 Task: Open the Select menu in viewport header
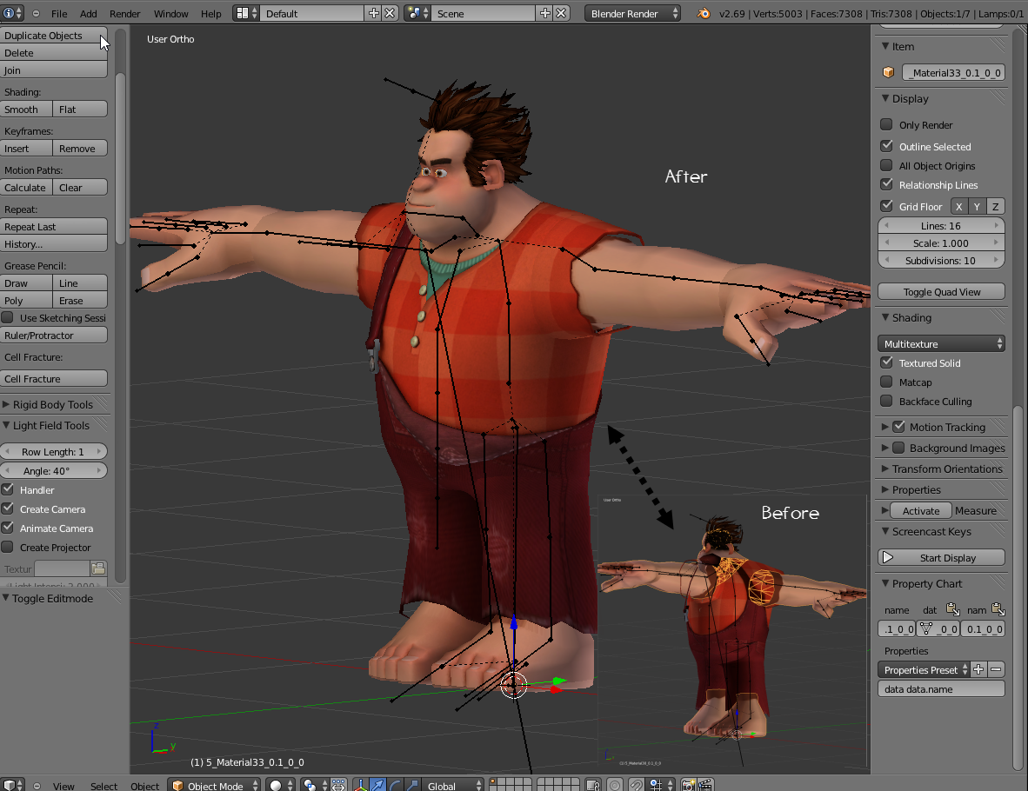(103, 786)
